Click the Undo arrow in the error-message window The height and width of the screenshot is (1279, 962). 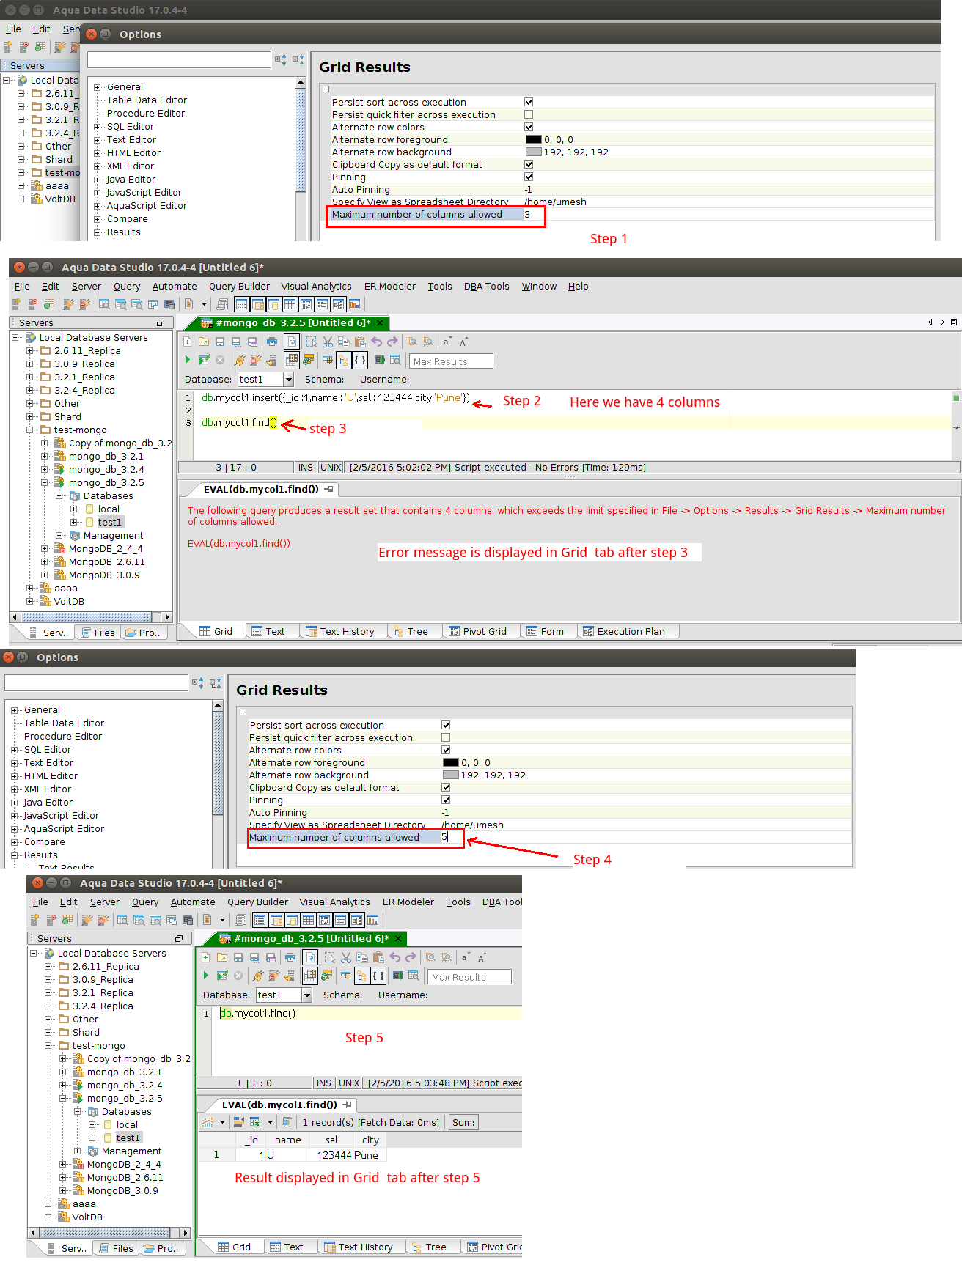click(x=376, y=342)
